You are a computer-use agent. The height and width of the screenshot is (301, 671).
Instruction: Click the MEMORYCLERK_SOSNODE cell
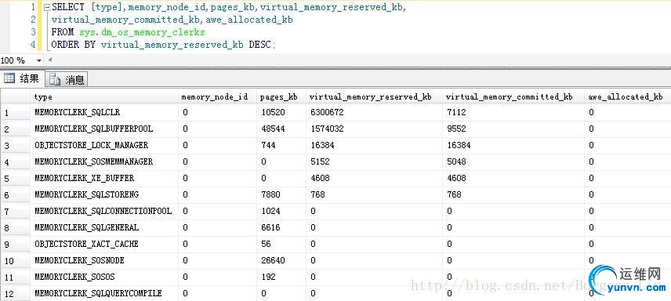point(104,261)
